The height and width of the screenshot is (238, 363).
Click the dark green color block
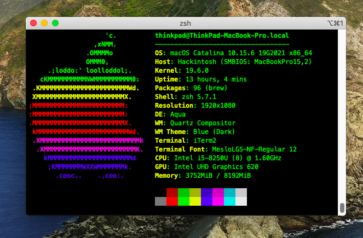[x=183, y=193]
